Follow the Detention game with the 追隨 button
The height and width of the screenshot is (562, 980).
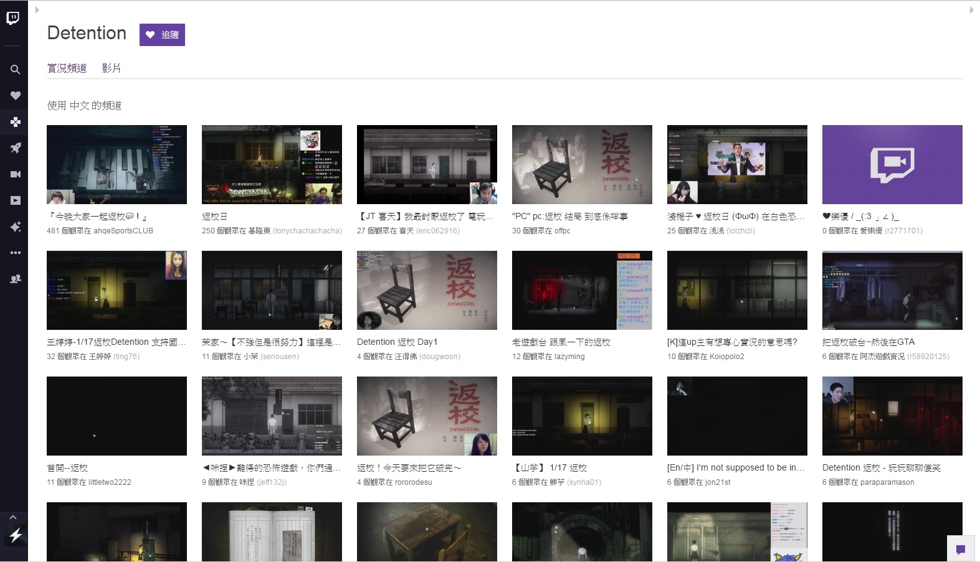[162, 35]
